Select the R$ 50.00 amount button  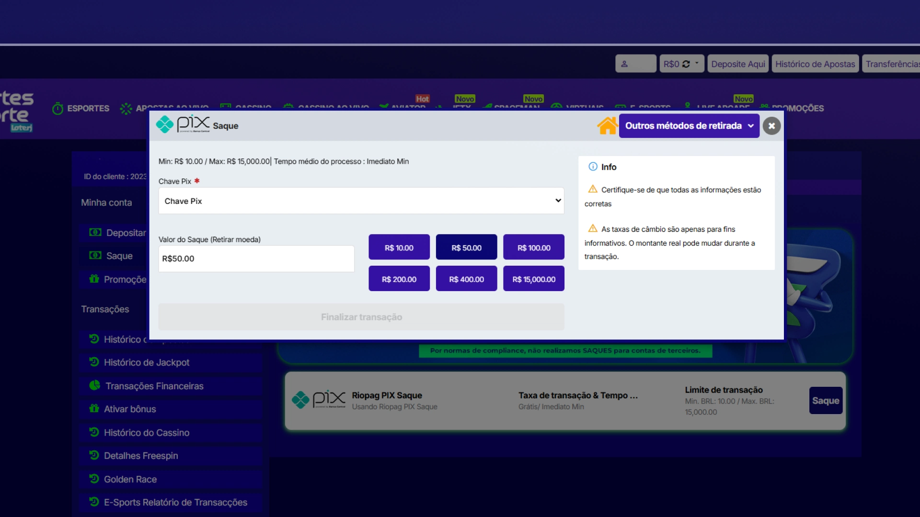point(466,247)
